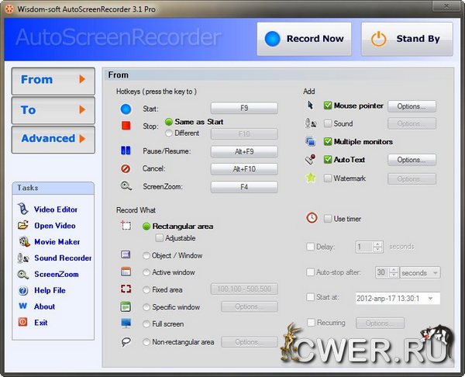Click the Open Video folder icon
Image resolution: width=465 pixels, height=377 pixels.
(x=22, y=225)
